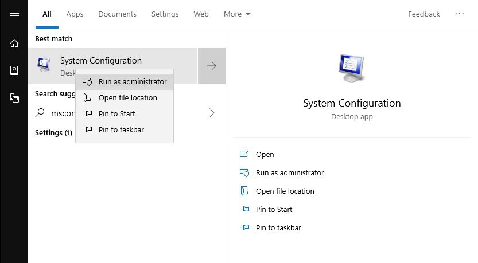Click Feedback link at top right

click(x=424, y=14)
